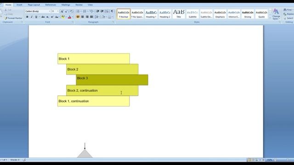Open the font size dropdown

pos(58,11)
